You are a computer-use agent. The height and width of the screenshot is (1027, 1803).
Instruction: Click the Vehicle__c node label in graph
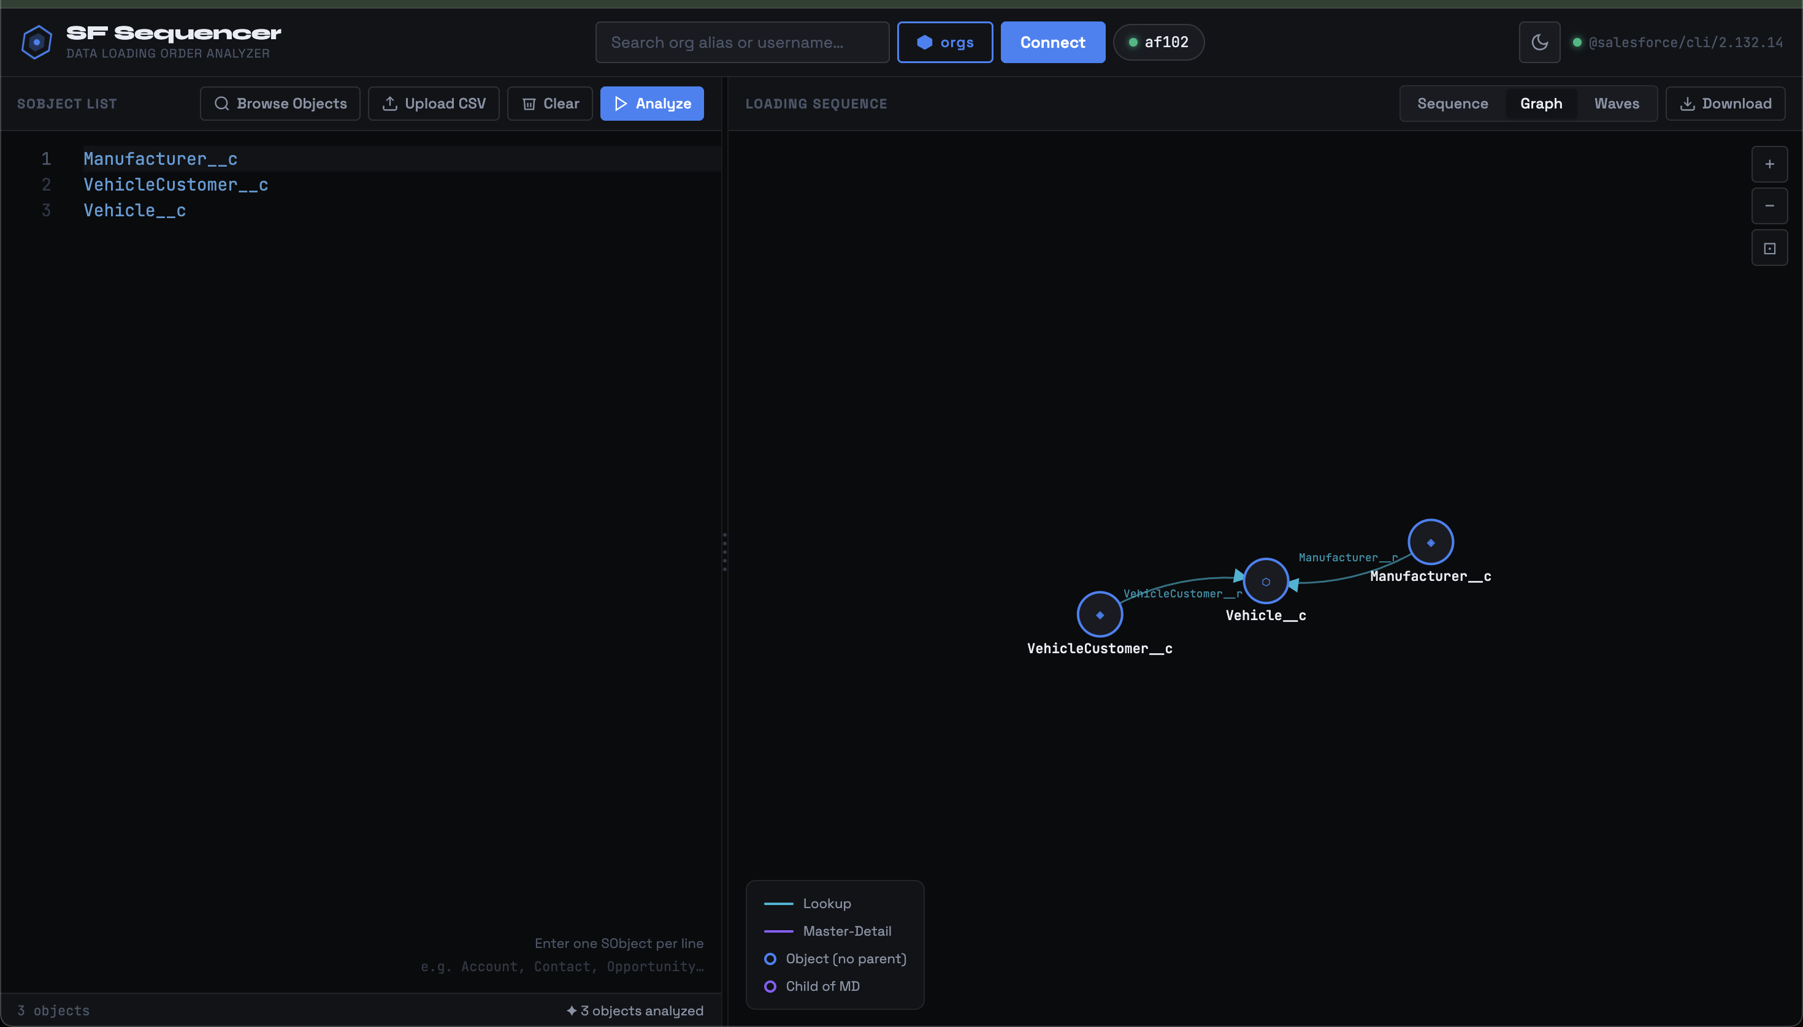pos(1265,615)
